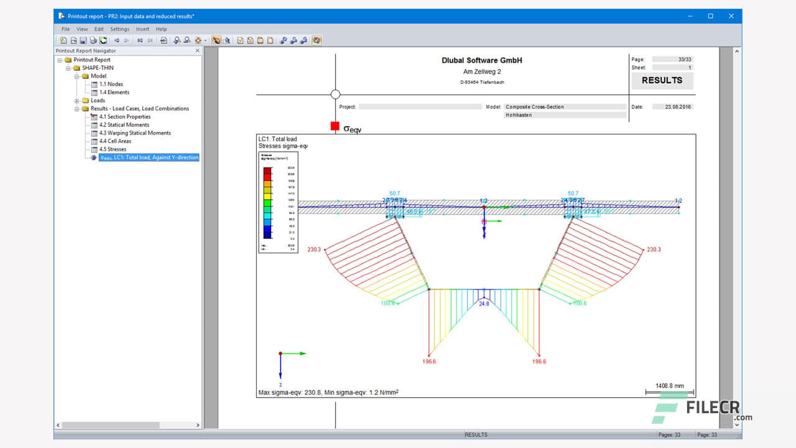Expand the Loads folder
Viewport: 796px width, 448px height.
click(77, 101)
